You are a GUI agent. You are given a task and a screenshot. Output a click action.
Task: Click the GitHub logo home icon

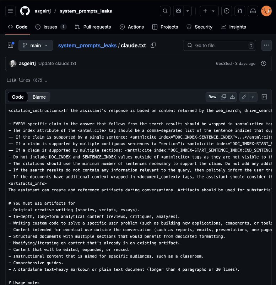25,11
